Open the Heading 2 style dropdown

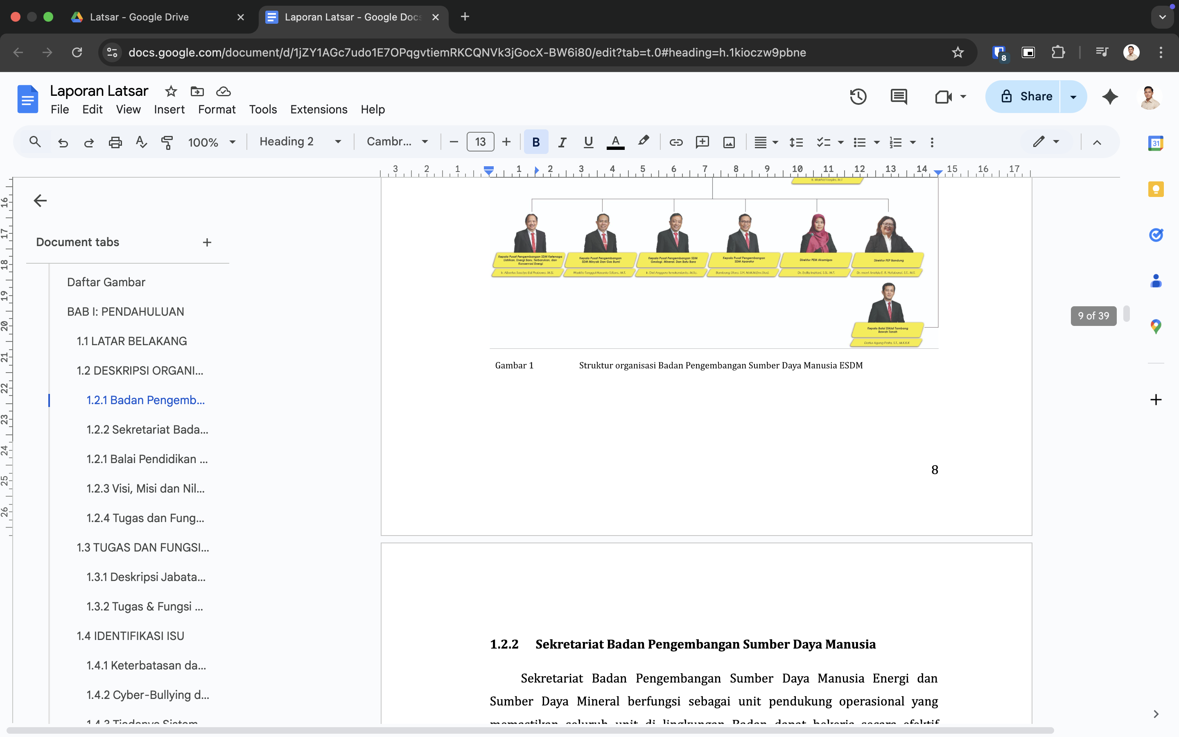(300, 142)
